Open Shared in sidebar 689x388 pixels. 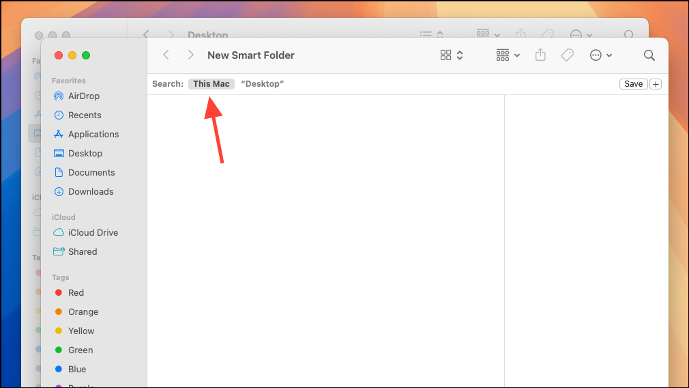pos(82,251)
